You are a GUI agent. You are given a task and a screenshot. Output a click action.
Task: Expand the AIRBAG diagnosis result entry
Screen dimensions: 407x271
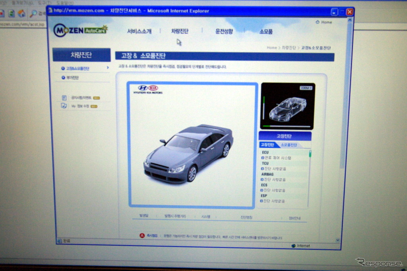pos(262,179)
